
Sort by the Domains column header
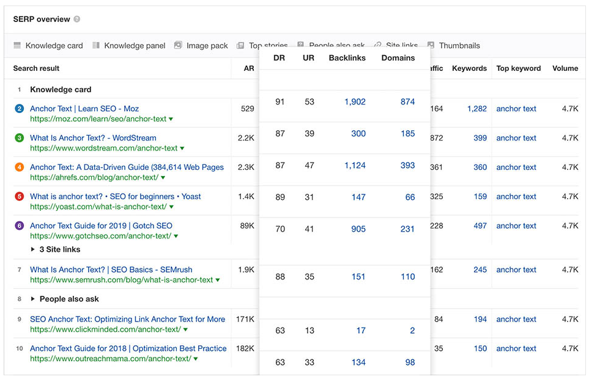(398, 58)
